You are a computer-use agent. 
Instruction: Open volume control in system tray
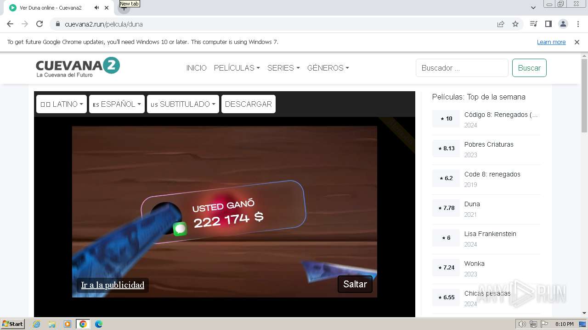point(522,324)
